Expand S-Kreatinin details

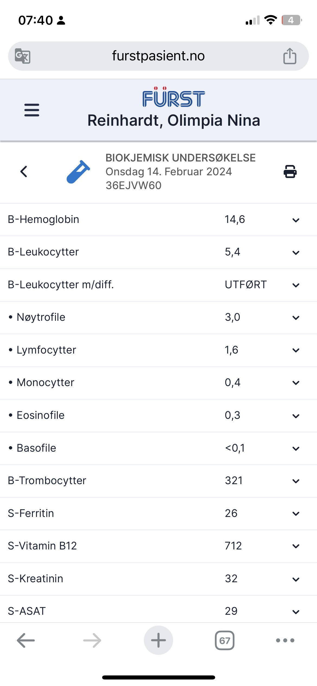296,579
